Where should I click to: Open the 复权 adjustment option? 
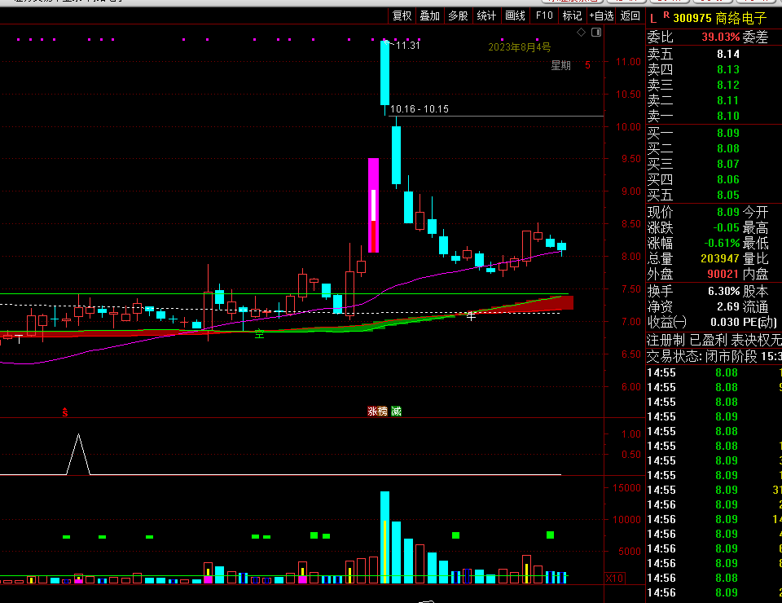tap(402, 16)
